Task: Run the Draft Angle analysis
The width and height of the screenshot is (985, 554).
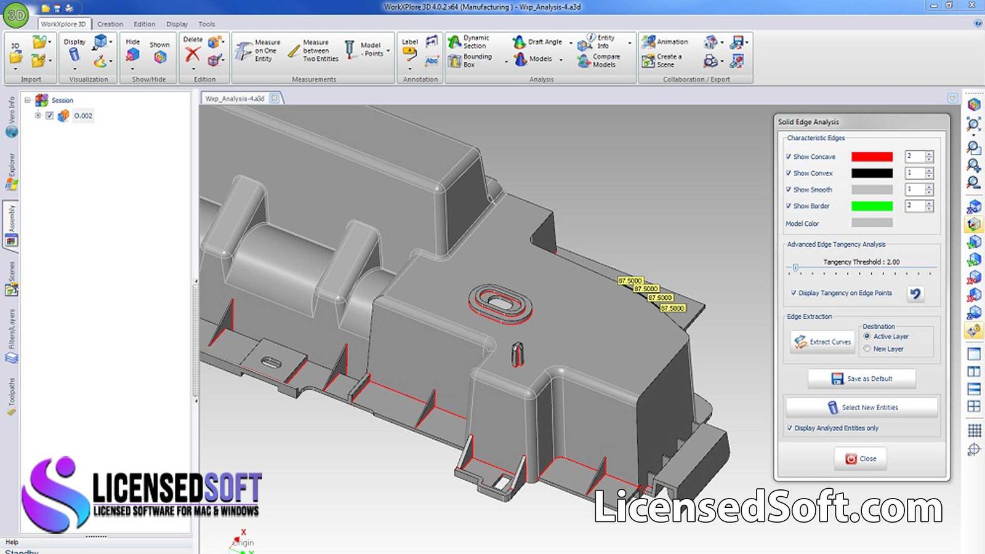Action: click(x=537, y=42)
